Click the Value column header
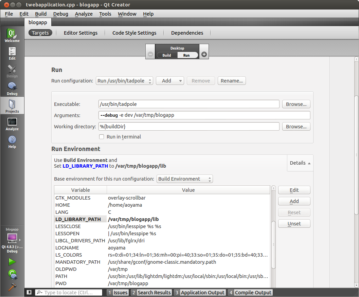359x297 pixels. click(189, 190)
